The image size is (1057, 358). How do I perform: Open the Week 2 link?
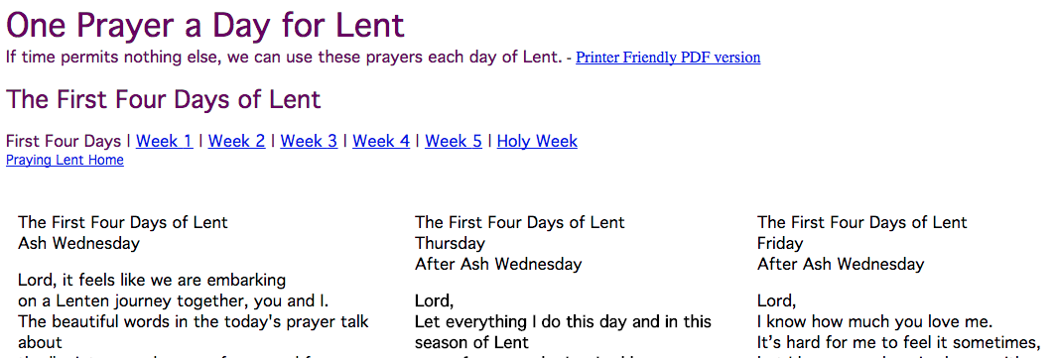tap(236, 141)
